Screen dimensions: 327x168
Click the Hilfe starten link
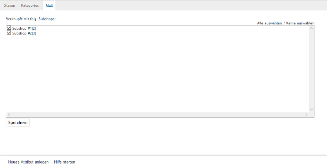[65, 162]
